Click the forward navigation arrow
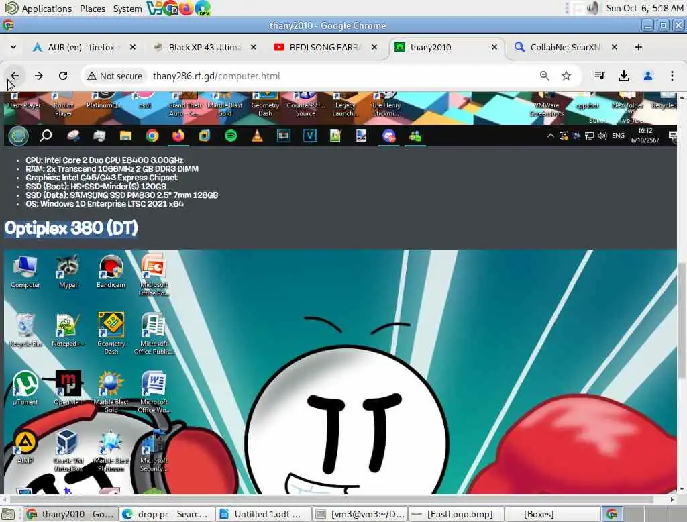Image resolution: width=687 pixels, height=522 pixels. click(x=38, y=76)
